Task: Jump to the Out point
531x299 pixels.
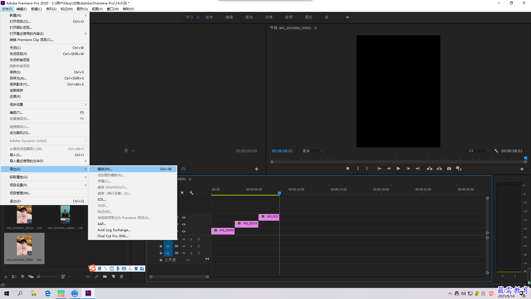Action: [x=418, y=169]
